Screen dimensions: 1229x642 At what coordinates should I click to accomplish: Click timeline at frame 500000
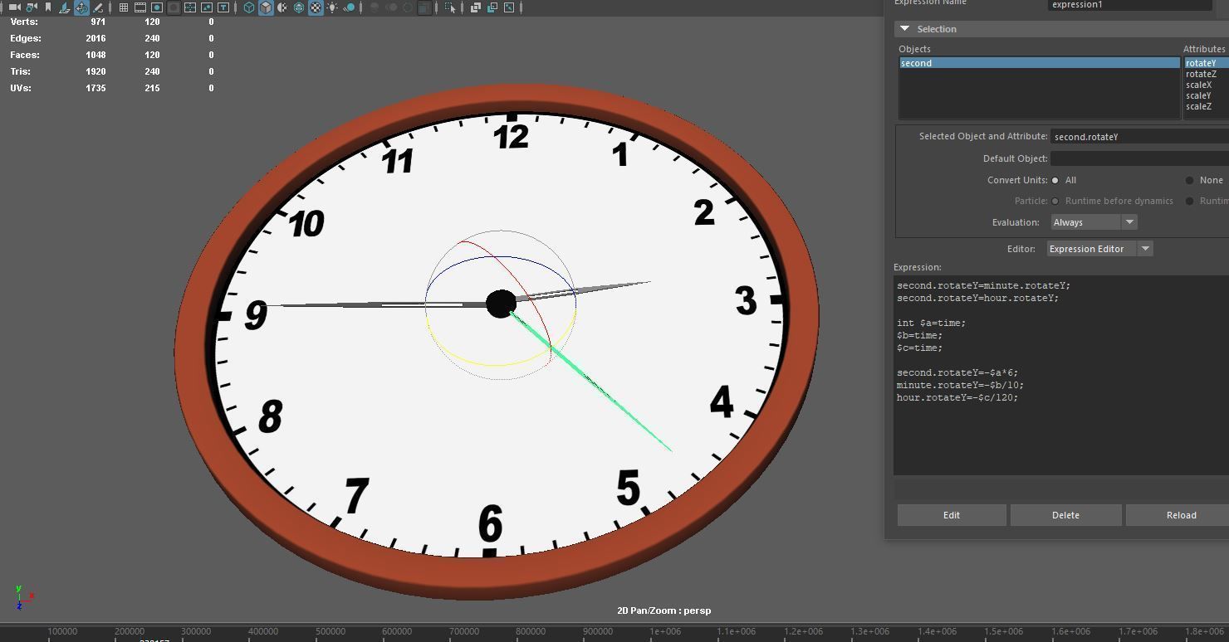(x=330, y=631)
